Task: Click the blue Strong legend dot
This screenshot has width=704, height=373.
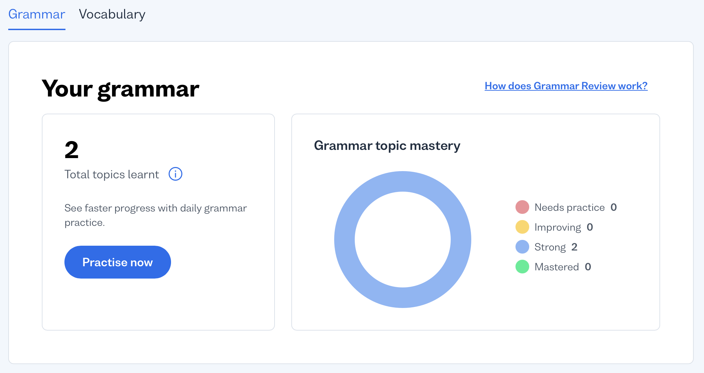Action: 522,247
